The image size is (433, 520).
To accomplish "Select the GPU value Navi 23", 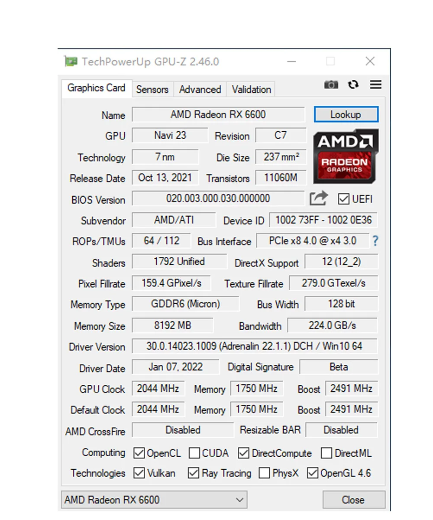I will click(170, 135).
